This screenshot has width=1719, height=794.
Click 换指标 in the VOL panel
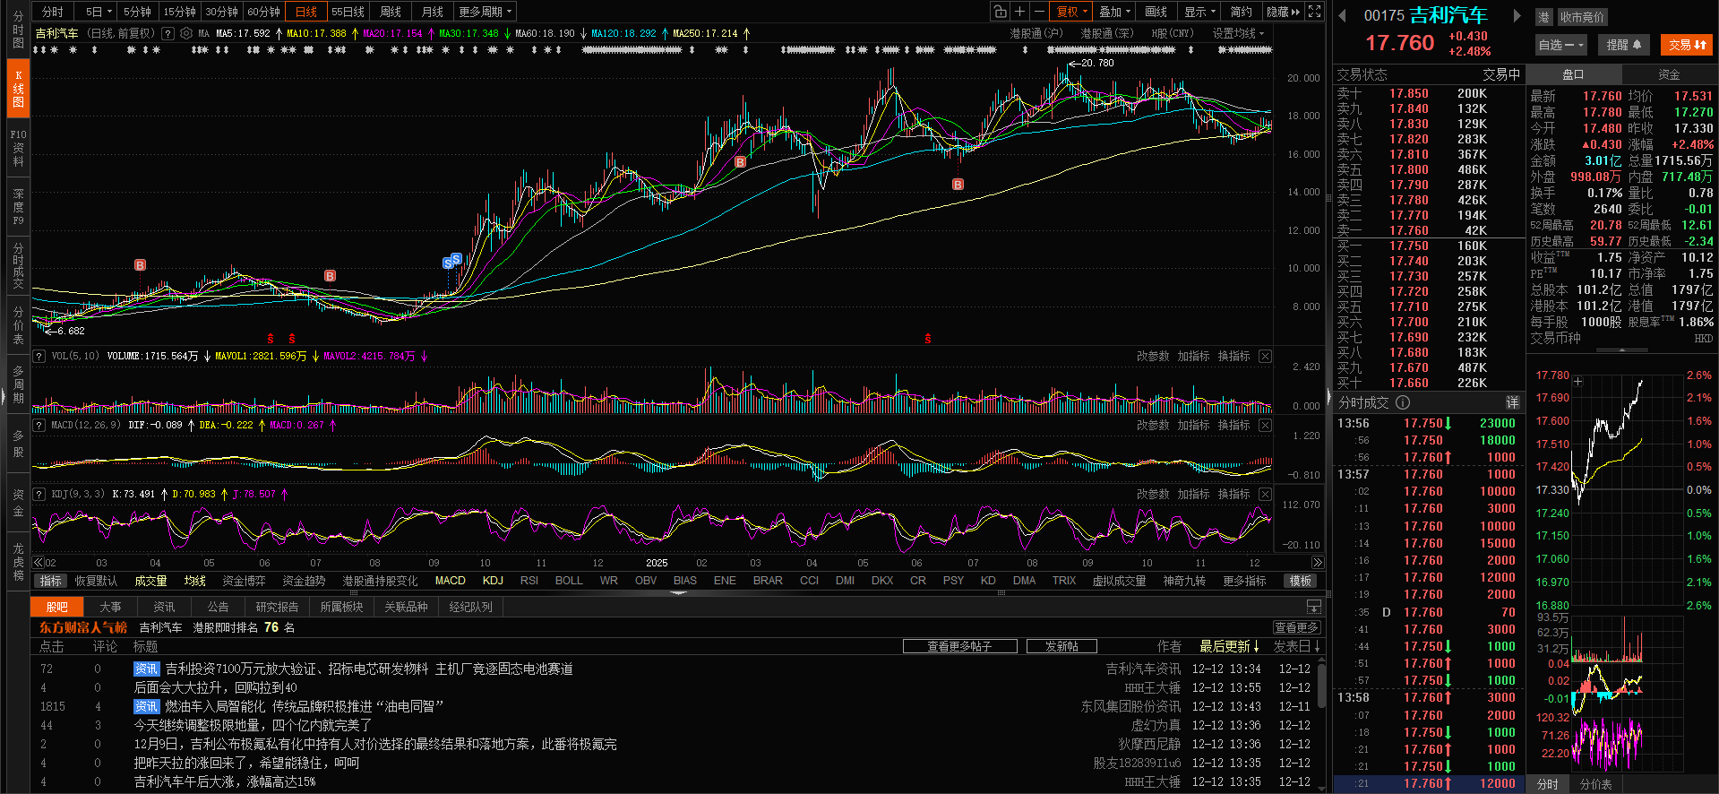tap(1233, 356)
